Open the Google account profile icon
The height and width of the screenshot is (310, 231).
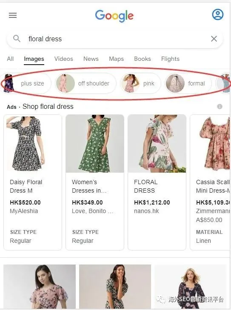click(218, 14)
